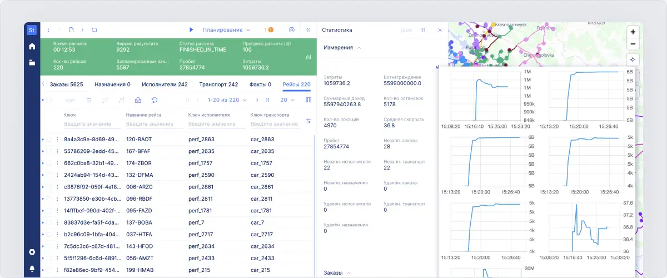The width and height of the screenshot is (667, 278).
Task: Check the row 167-BFAF checkbox
Action: [x=49, y=151]
